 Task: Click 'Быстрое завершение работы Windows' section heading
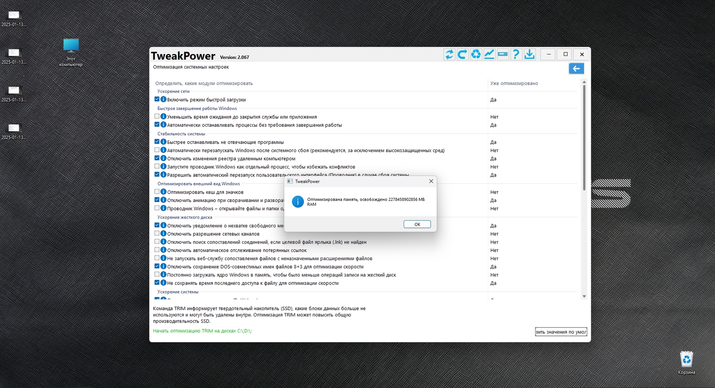point(197,108)
